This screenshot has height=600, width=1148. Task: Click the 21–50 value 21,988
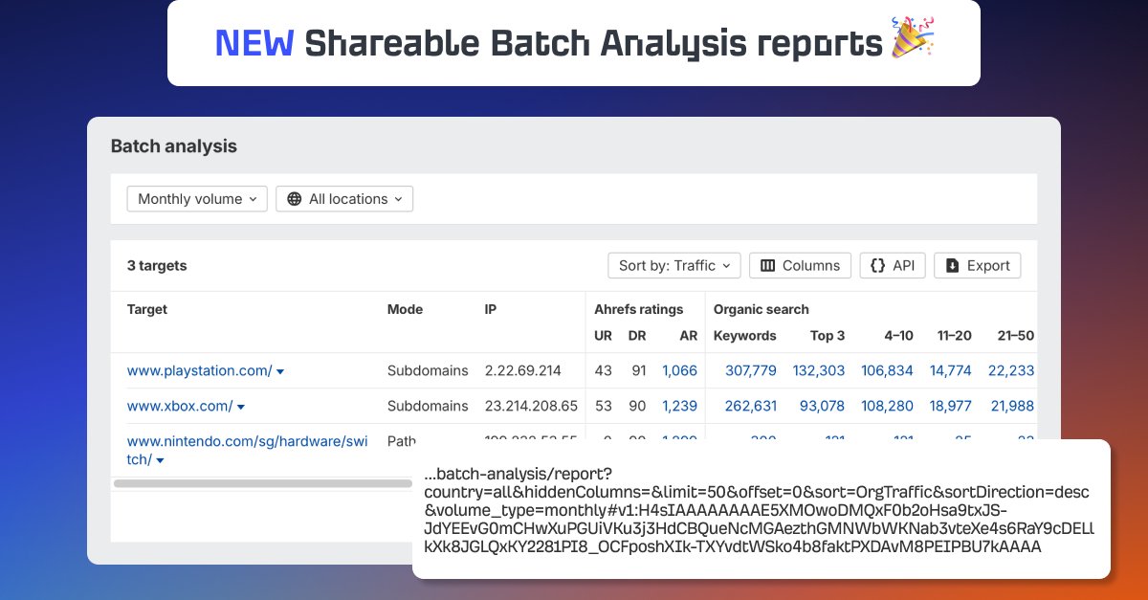(1012, 406)
